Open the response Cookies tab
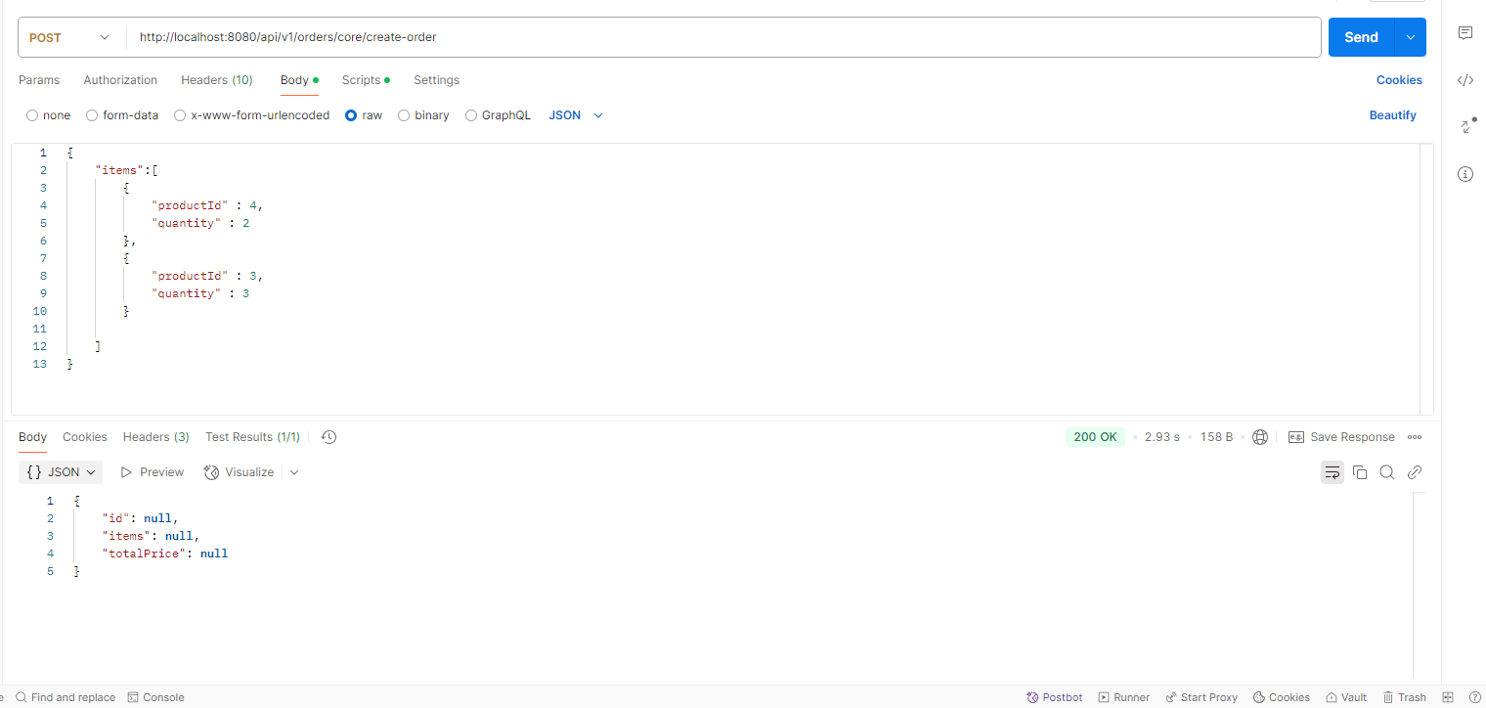 85,437
